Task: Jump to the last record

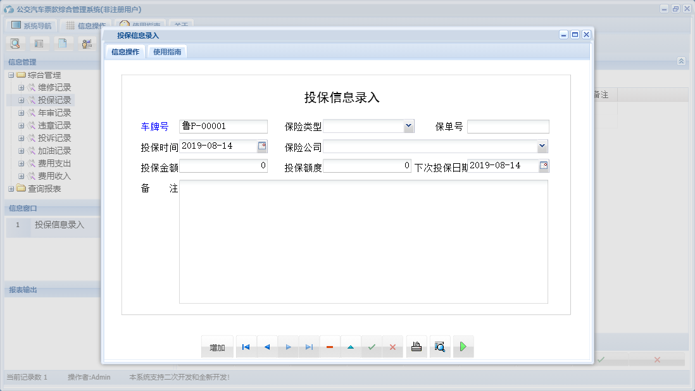Action: point(309,346)
